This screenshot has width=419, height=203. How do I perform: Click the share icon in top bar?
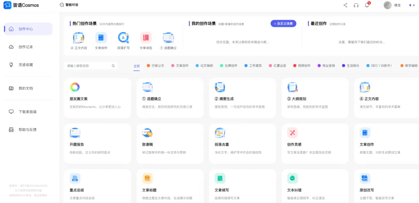[345, 5]
